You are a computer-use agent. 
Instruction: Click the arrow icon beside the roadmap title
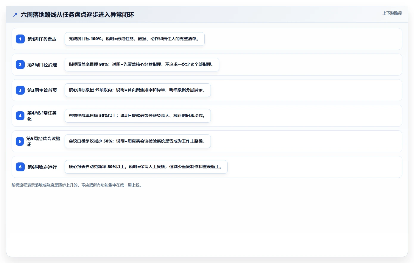point(15,15)
